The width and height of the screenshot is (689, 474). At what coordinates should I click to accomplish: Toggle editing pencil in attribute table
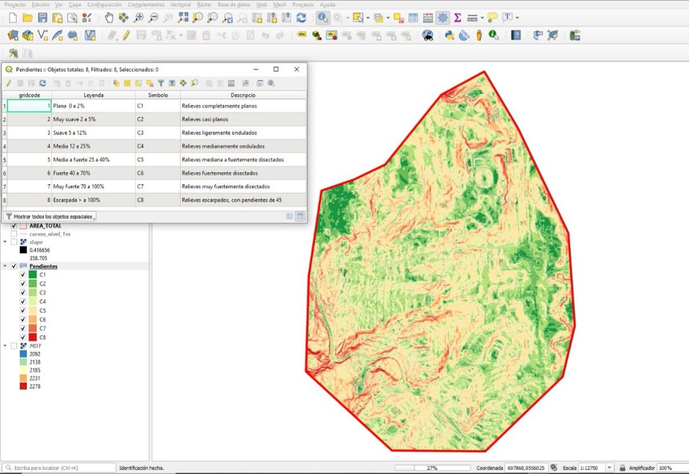click(x=9, y=83)
